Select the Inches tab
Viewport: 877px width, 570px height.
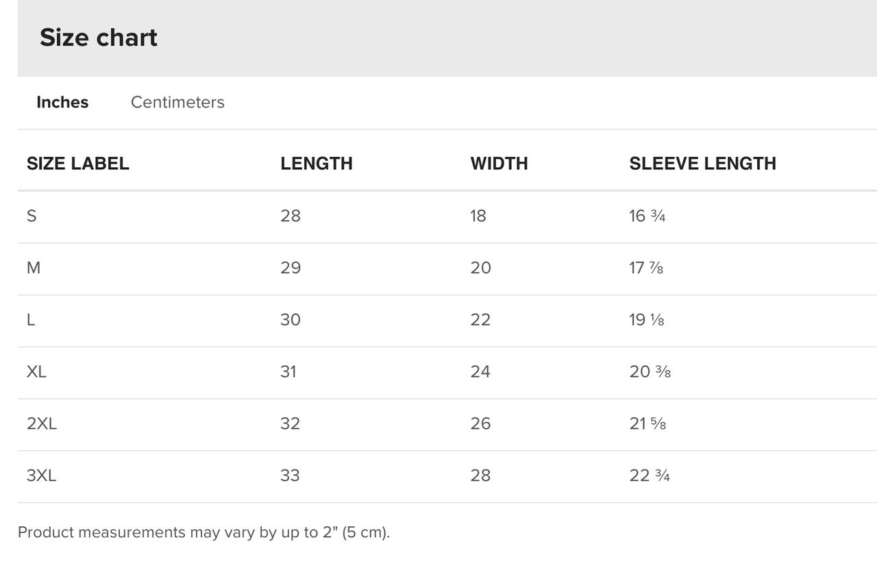(62, 102)
